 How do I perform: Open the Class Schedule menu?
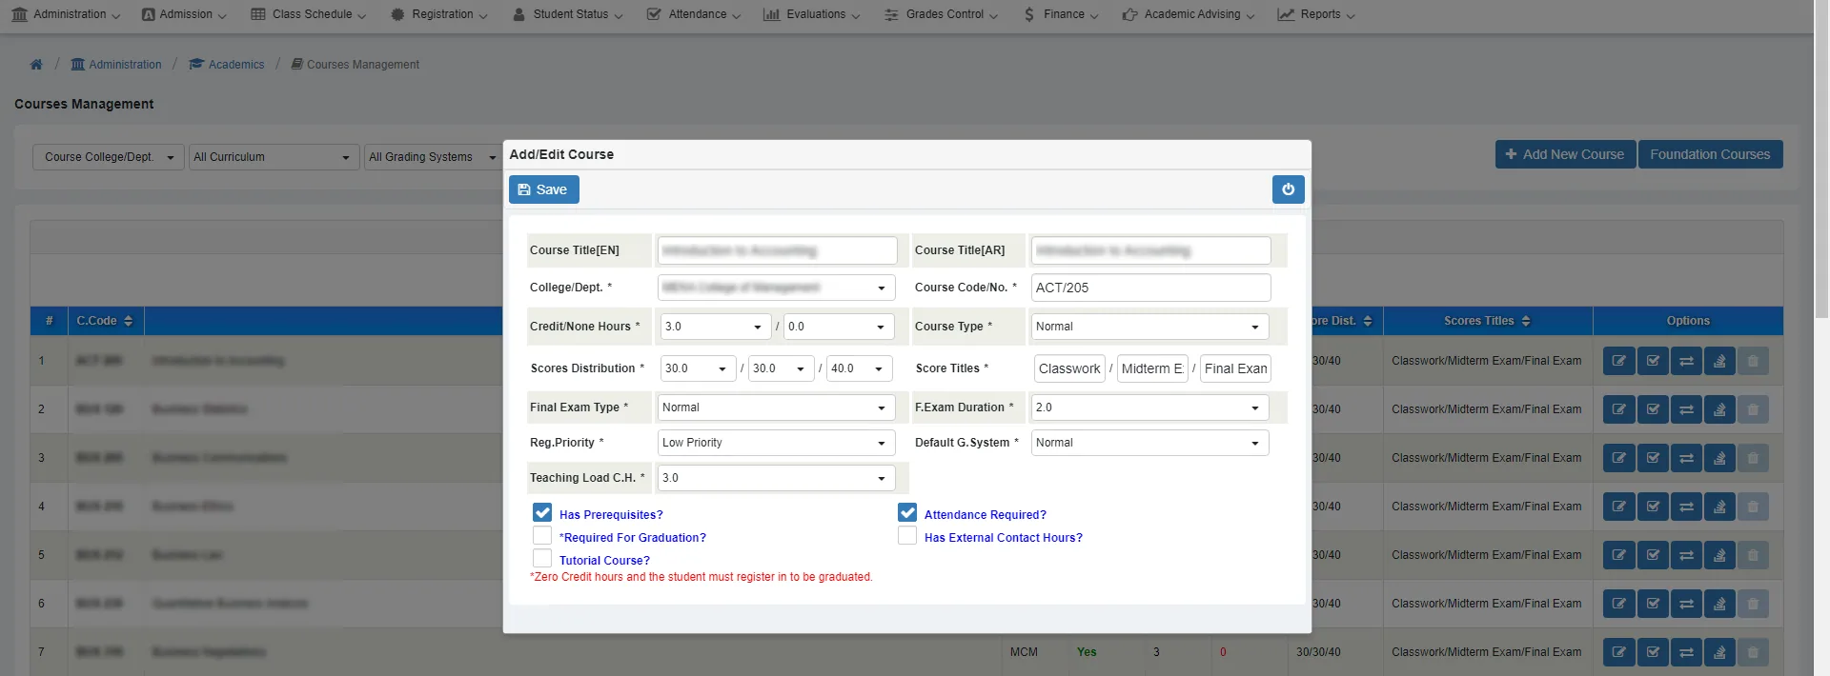309,14
